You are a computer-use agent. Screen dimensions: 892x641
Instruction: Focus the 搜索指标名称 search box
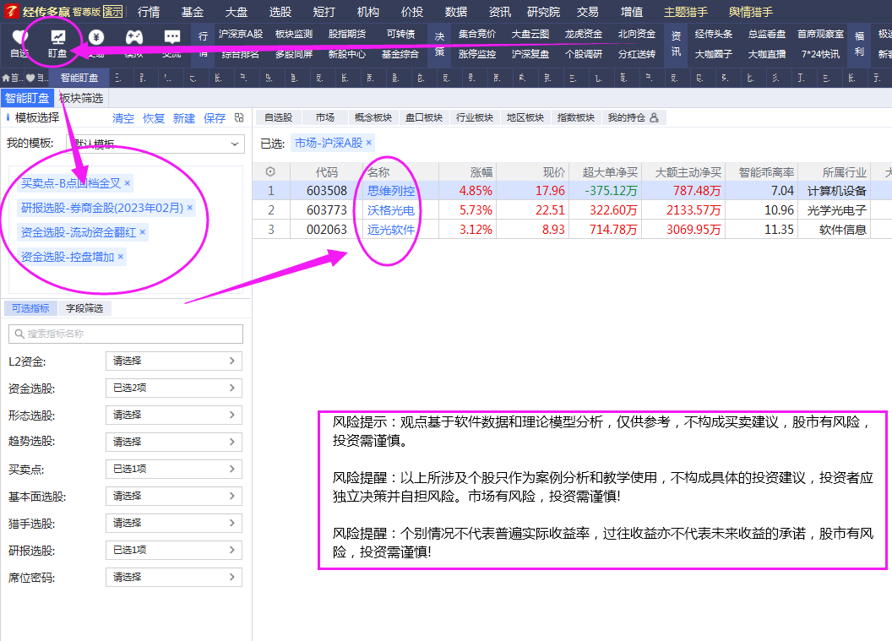(x=126, y=334)
